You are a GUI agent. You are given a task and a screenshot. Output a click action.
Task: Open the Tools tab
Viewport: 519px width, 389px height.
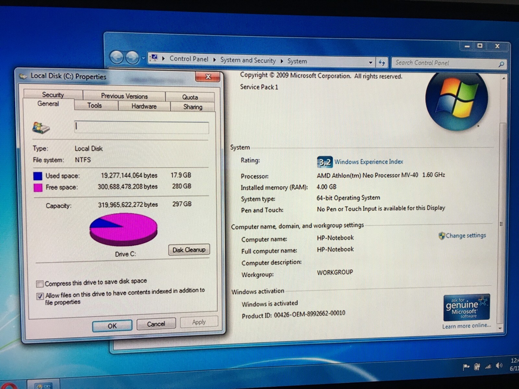pos(95,105)
